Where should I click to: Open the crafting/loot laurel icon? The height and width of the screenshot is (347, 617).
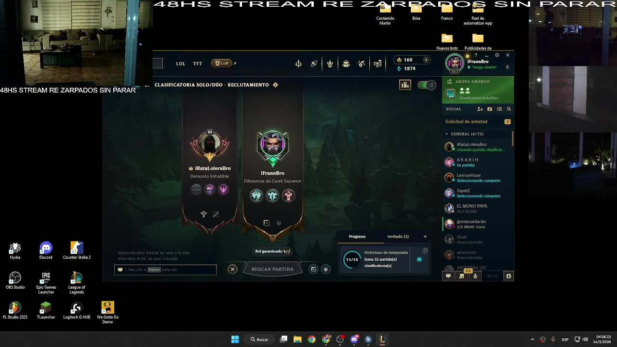(x=330, y=64)
